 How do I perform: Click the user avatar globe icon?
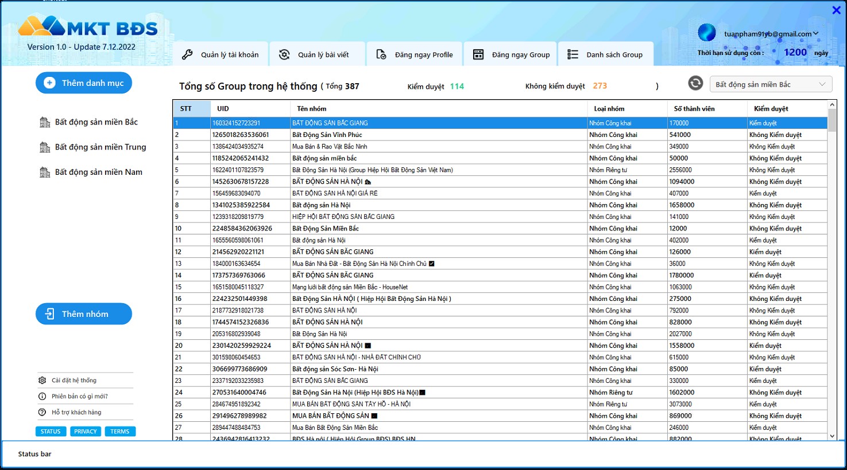pos(707,33)
